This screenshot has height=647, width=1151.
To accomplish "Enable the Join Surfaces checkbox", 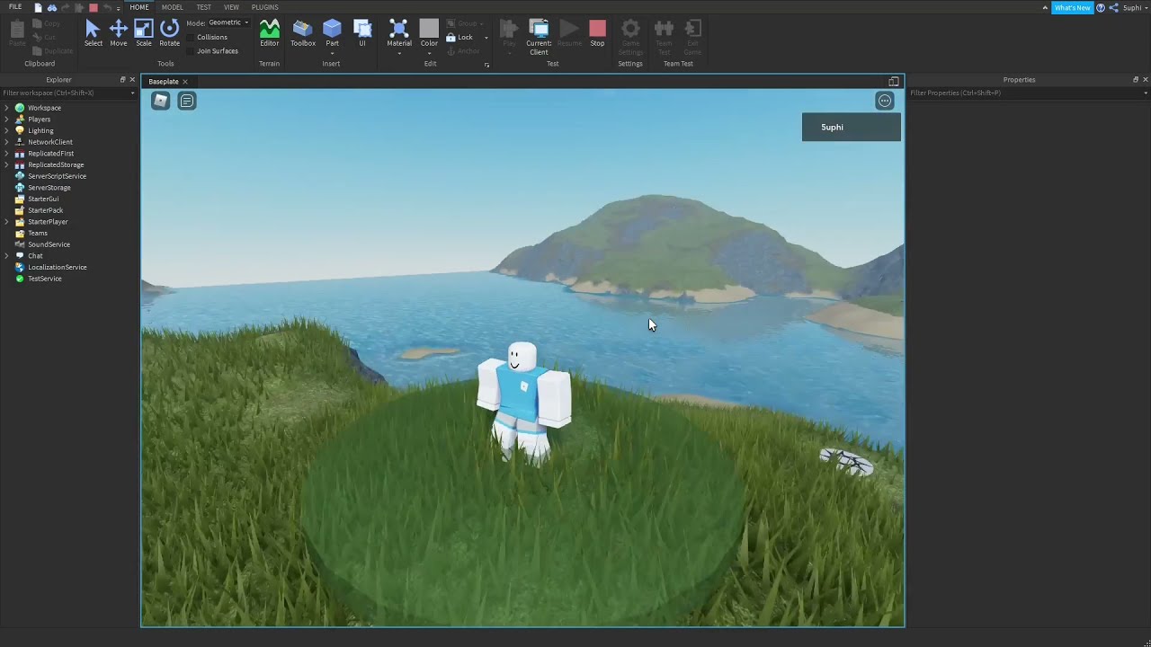I will [191, 50].
